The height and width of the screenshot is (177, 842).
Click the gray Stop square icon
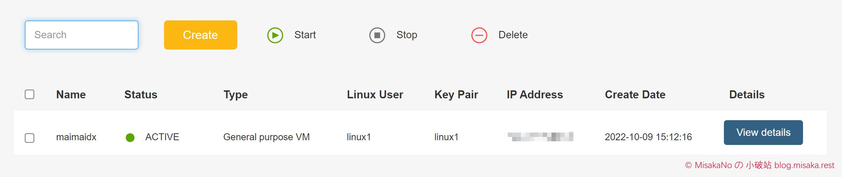point(377,35)
